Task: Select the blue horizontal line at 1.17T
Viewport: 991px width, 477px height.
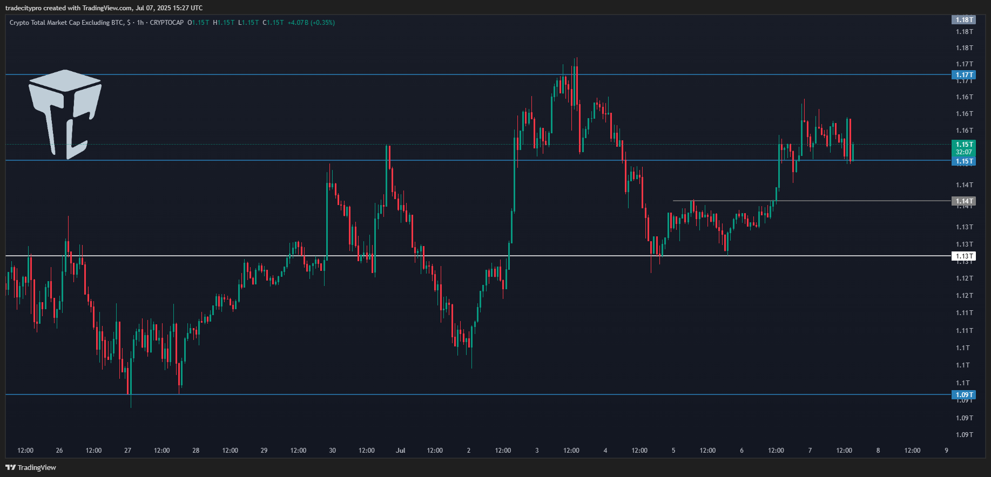Action: pos(478,74)
